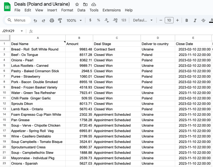This screenshot has width=213, height=167.
Task: Check the cloud document status icon
Action: [93, 4]
